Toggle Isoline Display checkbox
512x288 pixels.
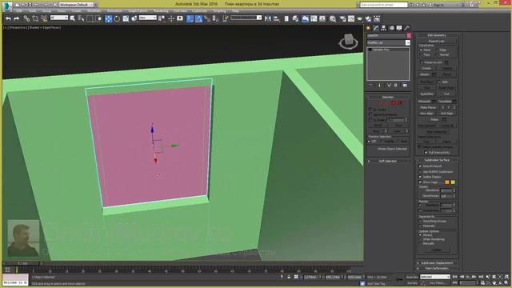[420, 177]
